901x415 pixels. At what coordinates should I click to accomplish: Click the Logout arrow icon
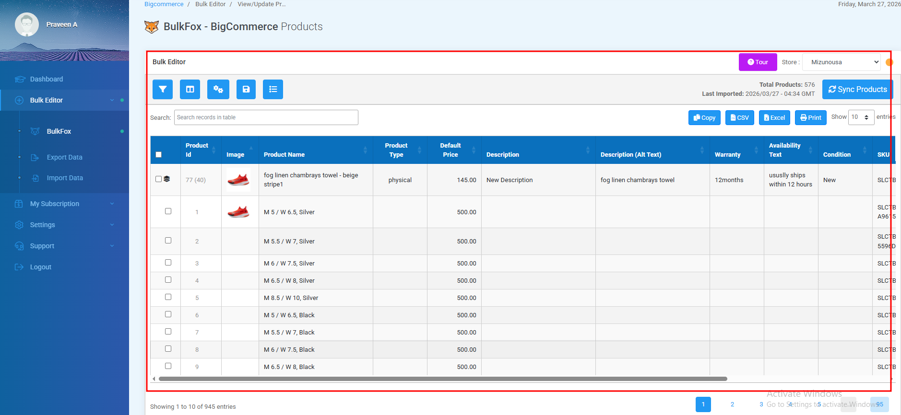19,267
